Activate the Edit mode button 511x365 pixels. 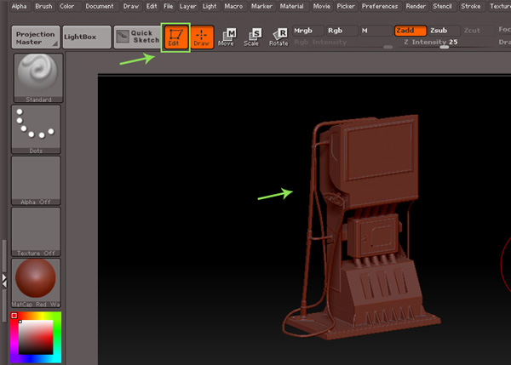[176, 37]
